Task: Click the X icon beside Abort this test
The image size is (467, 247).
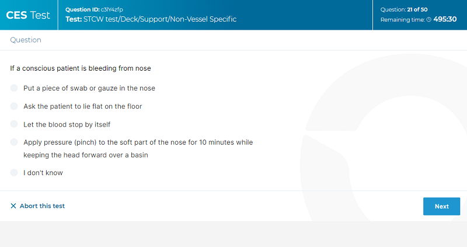Action: [13, 206]
